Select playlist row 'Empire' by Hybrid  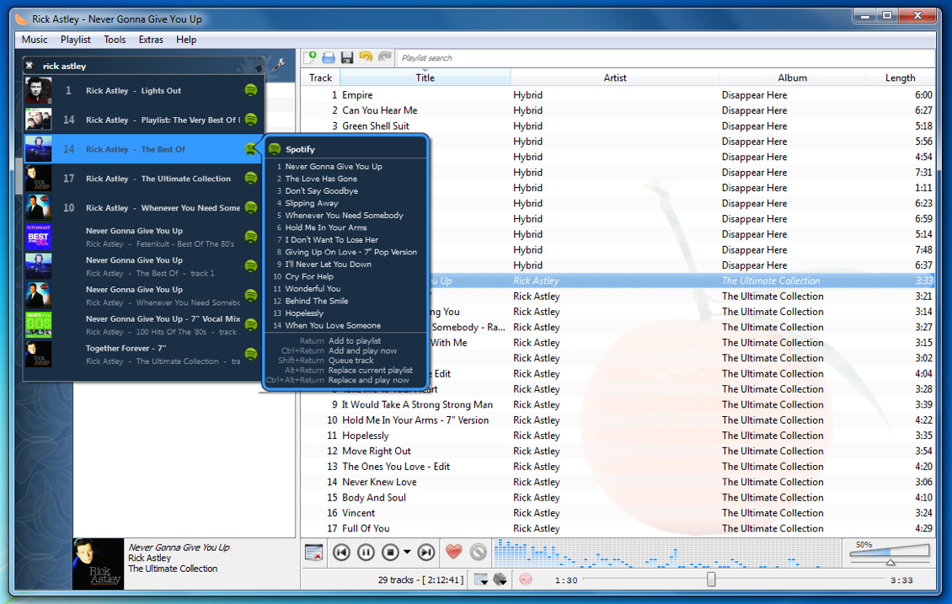618,94
